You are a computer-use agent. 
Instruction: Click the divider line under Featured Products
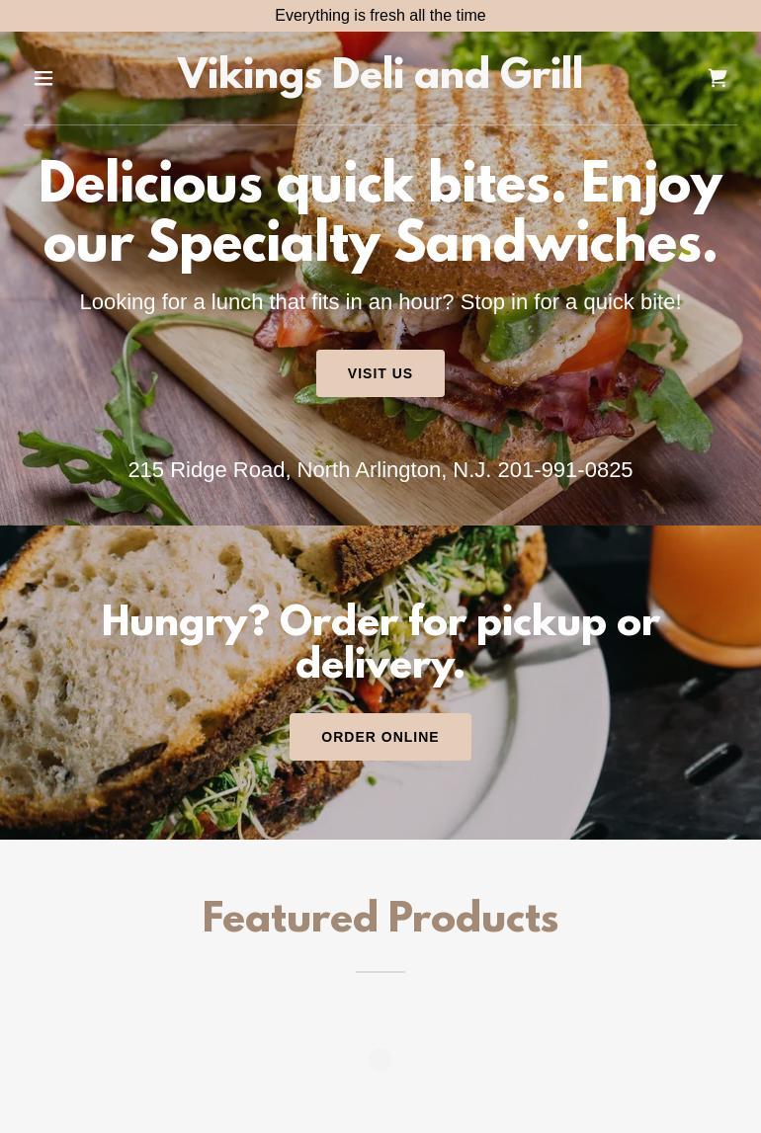point(380,972)
